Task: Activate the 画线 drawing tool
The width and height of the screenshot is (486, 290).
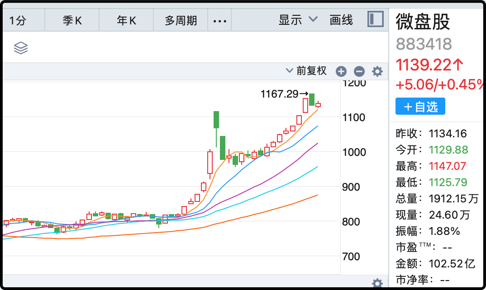Action: (341, 20)
